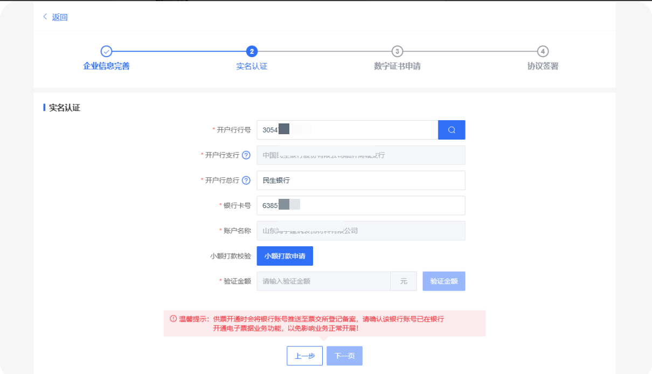Click the 返回 back arrow icon
Viewport: 652px width, 374px height.
[x=45, y=17]
